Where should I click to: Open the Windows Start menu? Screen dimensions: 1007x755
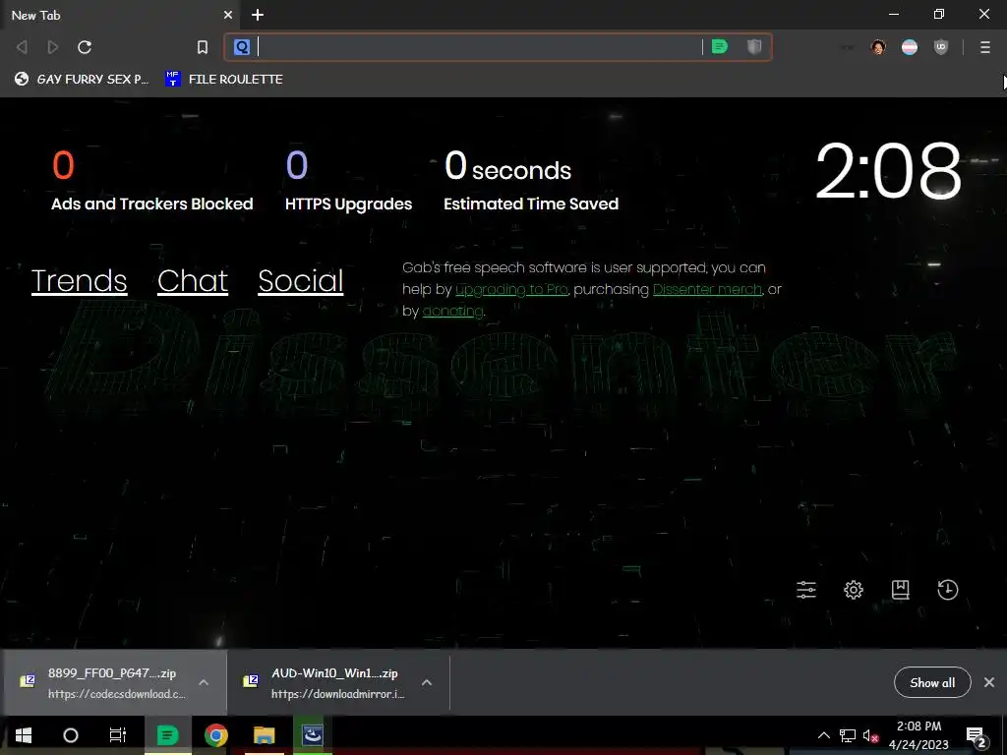[24, 735]
